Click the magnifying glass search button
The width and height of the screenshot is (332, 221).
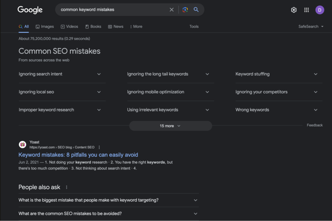click(196, 10)
